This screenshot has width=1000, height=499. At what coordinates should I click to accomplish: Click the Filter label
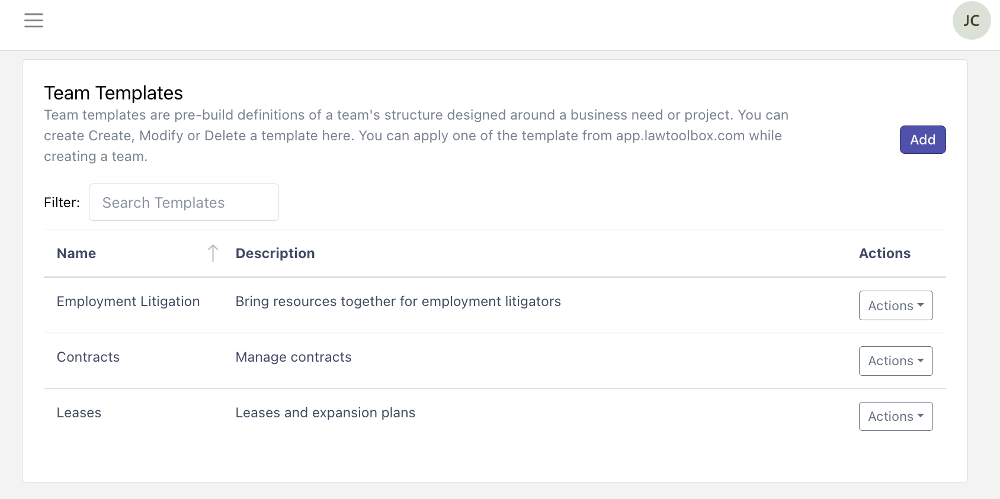pos(62,202)
